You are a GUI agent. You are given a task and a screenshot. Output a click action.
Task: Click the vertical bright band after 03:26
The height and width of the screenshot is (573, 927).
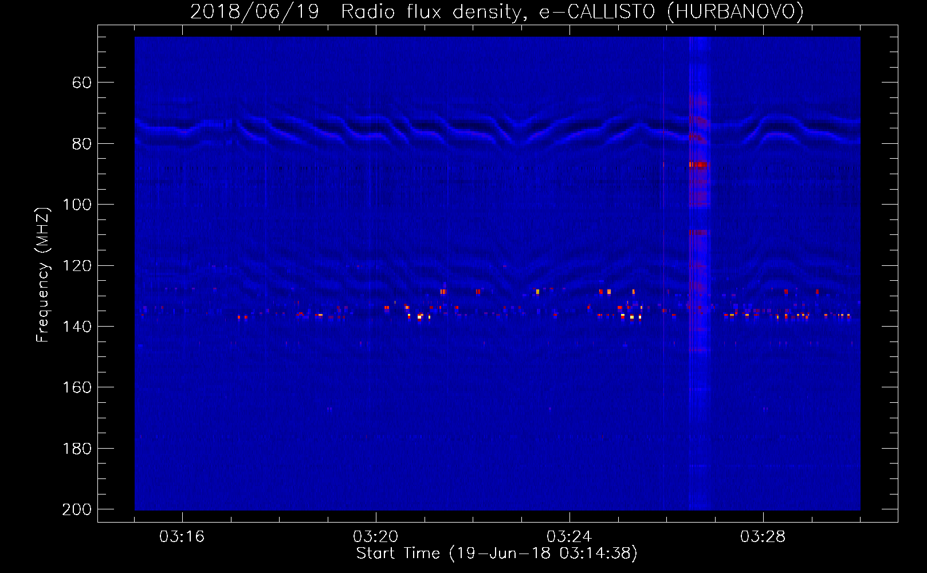[x=700, y=273]
